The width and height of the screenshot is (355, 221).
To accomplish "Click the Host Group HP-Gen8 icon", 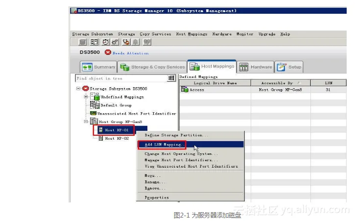I will point(93,122).
